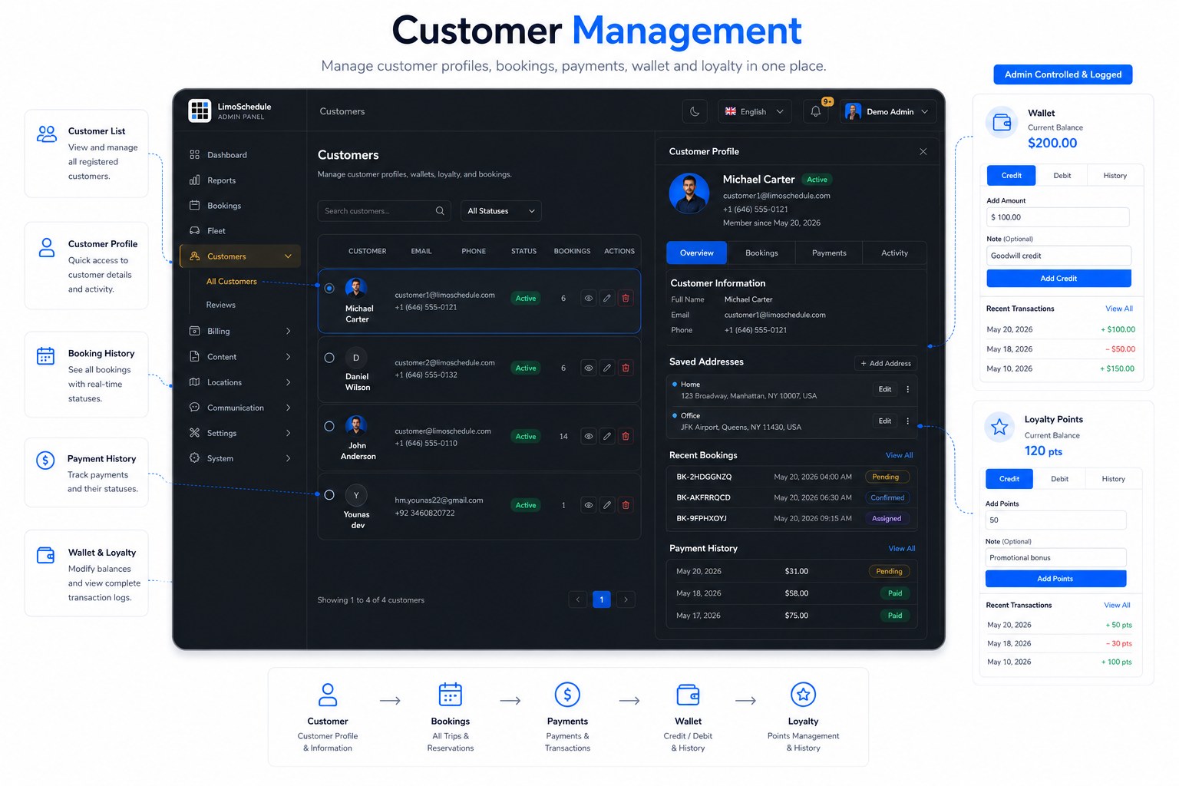View all Recent Bookings link
1179x786 pixels.
[900, 455]
